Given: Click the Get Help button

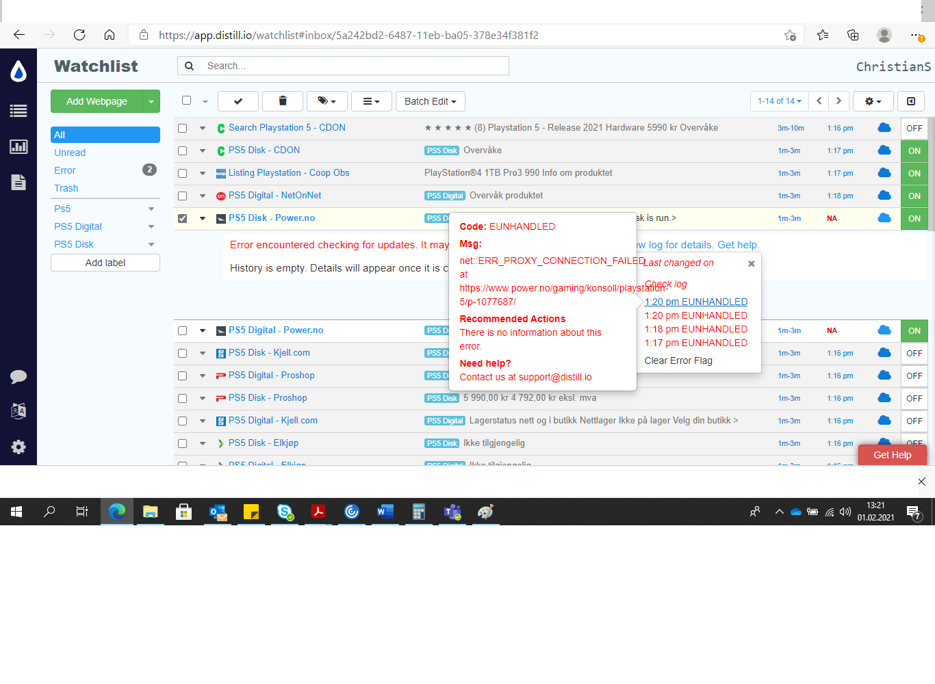Looking at the screenshot, I should 893,455.
